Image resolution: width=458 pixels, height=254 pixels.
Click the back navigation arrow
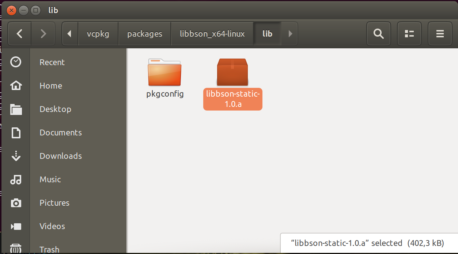coord(19,34)
